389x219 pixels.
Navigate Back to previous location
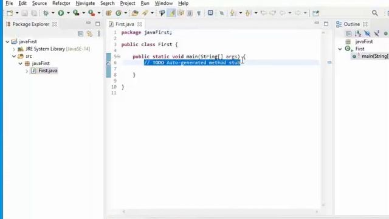[x=282, y=13]
